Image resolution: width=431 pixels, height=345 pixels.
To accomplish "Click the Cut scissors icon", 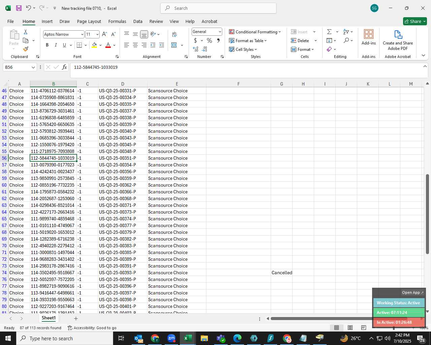I will (26, 32).
